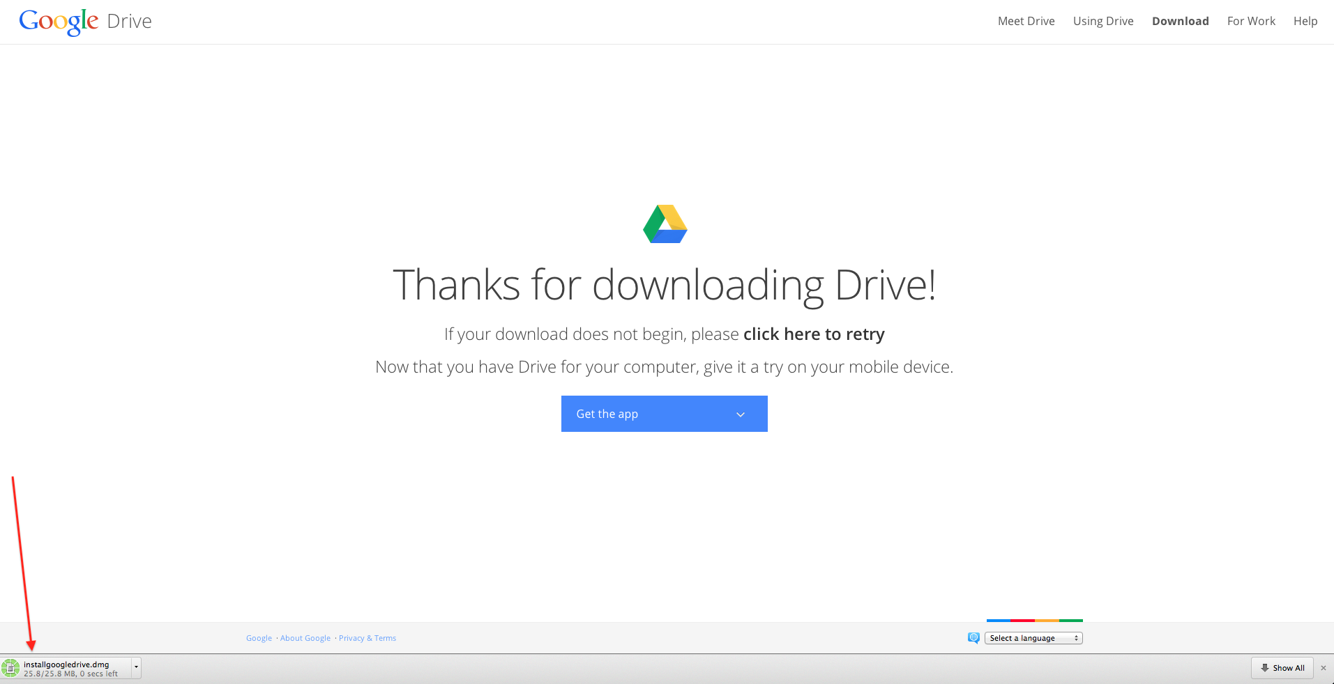The width and height of the screenshot is (1334, 684).
Task: Click the installgoogledrive.dmg file icon
Action: coord(10,668)
